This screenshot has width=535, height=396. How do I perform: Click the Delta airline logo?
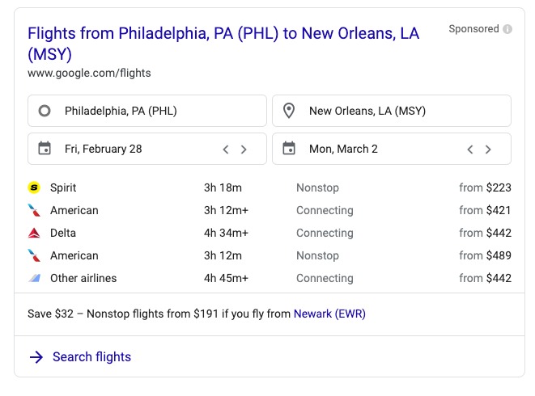34,233
